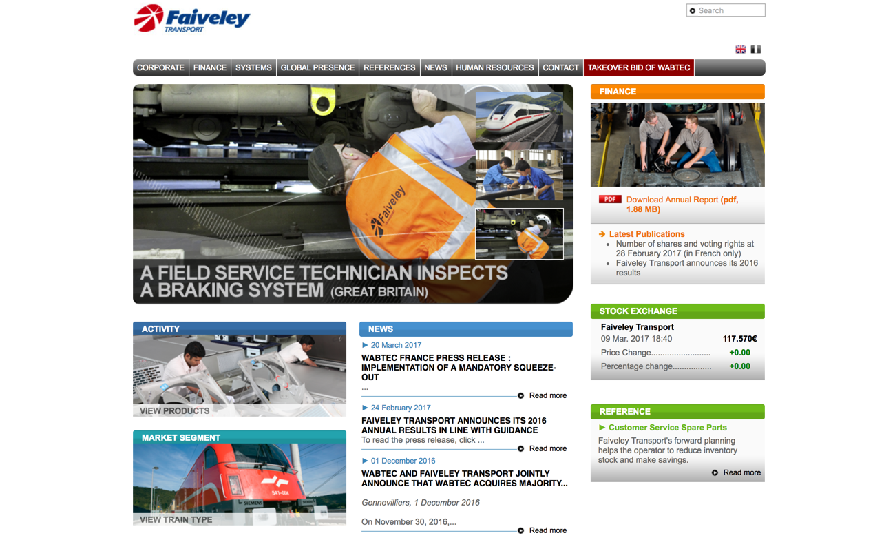Select the high-speed train thumbnail in slideshow
895x551 pixels.
tap(519, 117)
